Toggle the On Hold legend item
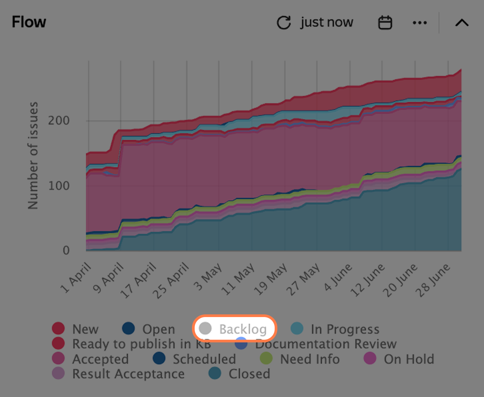 399,359
